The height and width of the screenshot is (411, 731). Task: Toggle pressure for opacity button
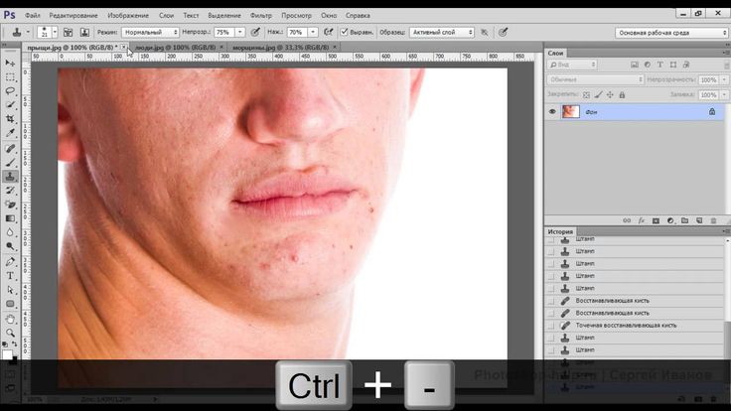click(255, 32)
